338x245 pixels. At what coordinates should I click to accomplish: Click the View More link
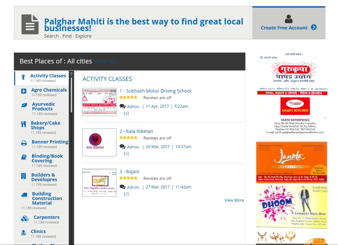(234, 200)
